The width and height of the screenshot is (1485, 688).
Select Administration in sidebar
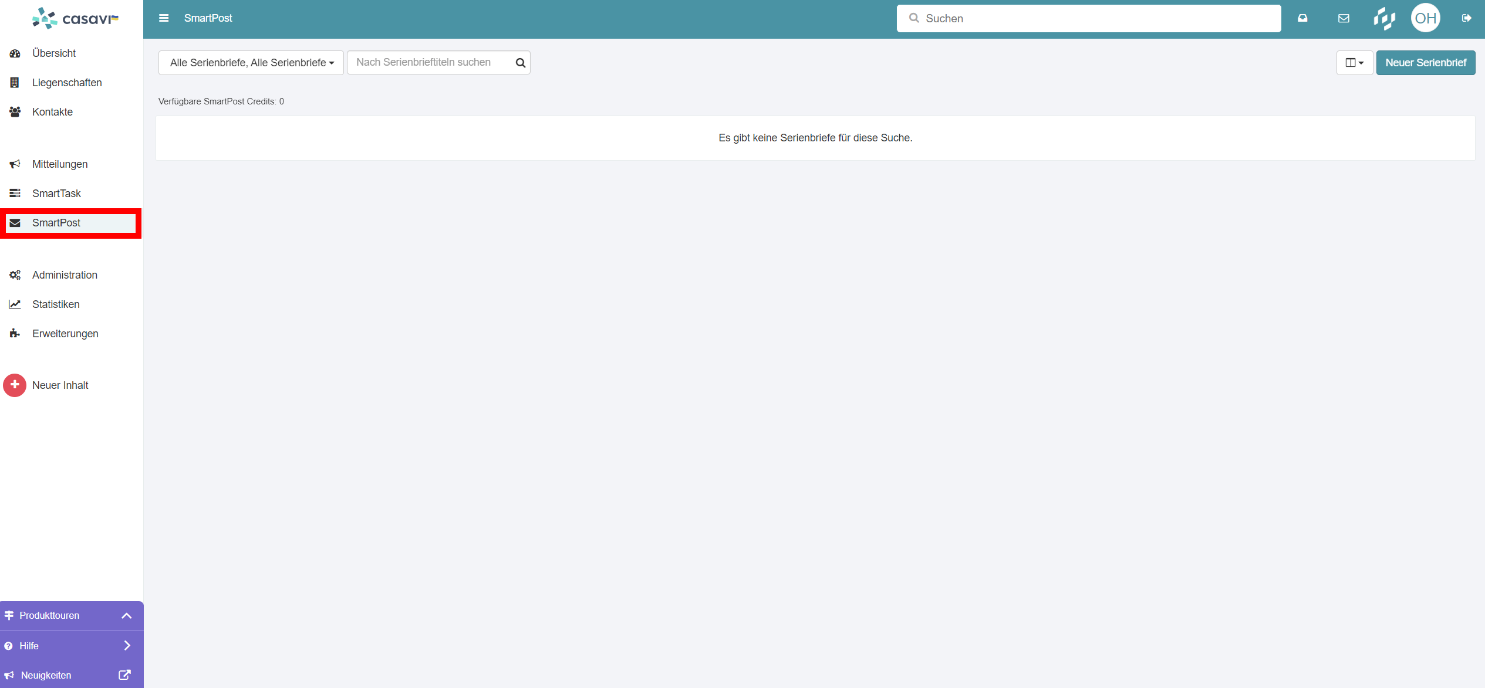tap(65, 275)
